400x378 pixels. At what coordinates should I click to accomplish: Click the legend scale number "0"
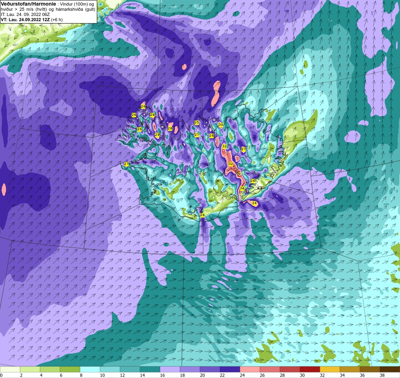tap(2, 375)
